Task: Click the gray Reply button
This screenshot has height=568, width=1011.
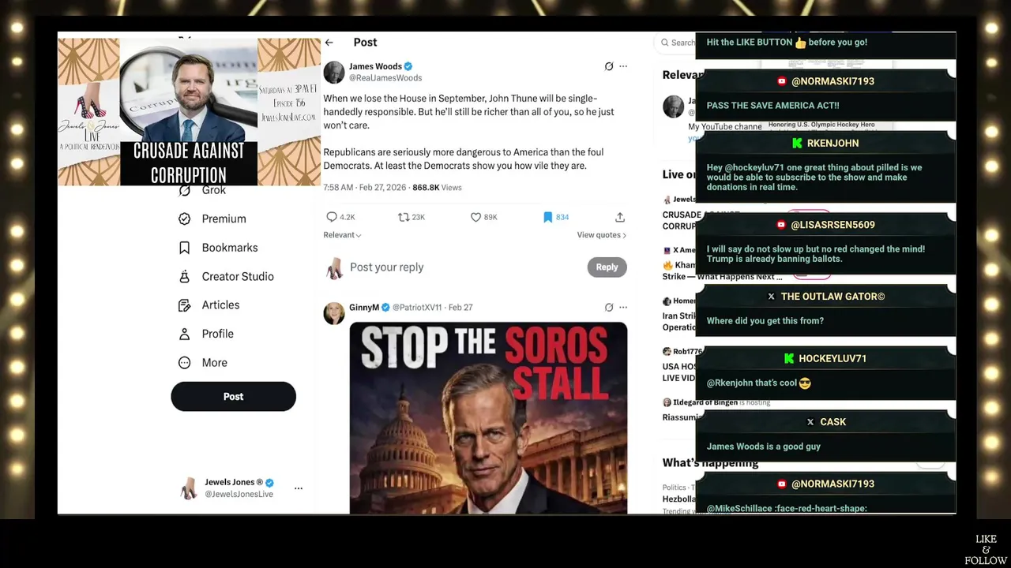Action: coord(607,267)
